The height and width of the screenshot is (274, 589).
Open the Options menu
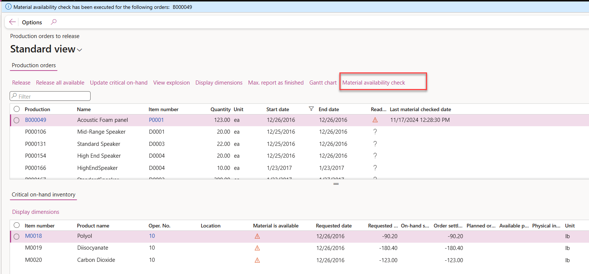[32, 22]
